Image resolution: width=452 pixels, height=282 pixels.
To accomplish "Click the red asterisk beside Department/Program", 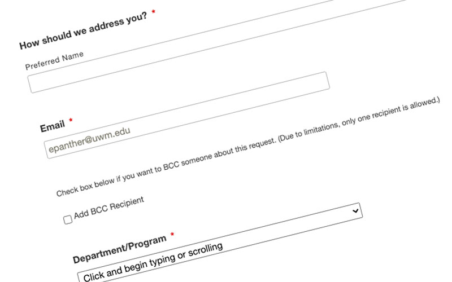I will (x=172, y=234).
